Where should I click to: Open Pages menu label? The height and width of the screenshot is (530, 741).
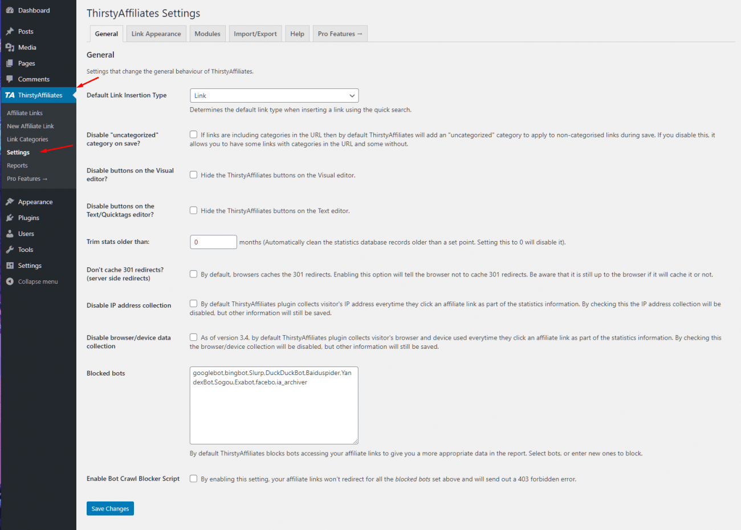26,63
